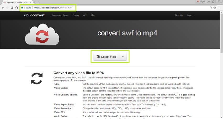Screen dimensions: 223x119
Task: Click the large refresh arrows conversion icon
Action: click(36, 78)
